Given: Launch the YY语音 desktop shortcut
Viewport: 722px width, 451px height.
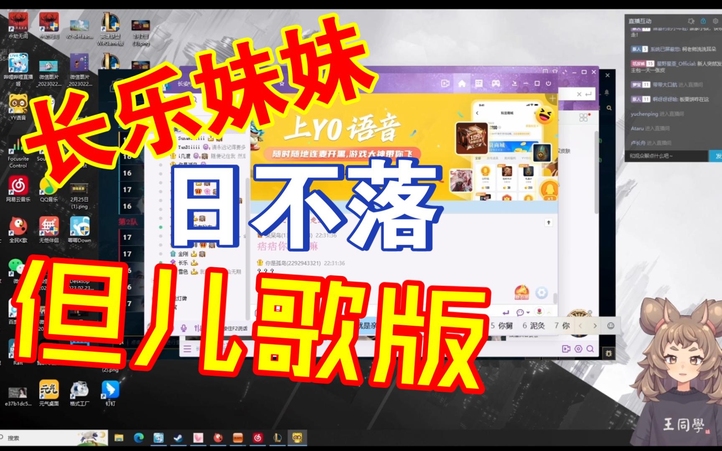Looking at the screenshot, I should (18, 107).
